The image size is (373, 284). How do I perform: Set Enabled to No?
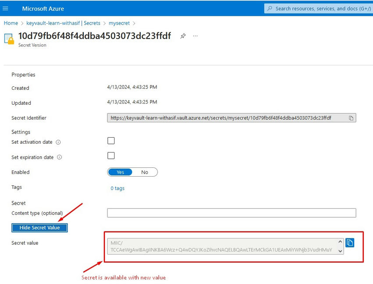click(145, 172)
